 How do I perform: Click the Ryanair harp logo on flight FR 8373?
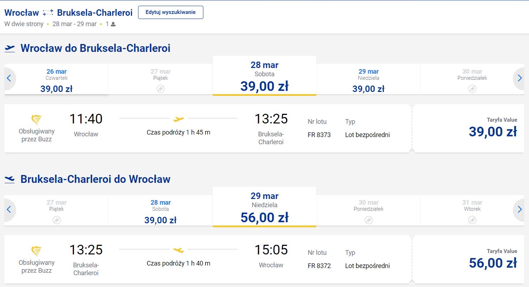[37, 120]
